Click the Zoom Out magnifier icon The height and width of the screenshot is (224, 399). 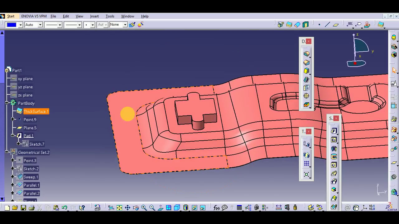pyautogui.click(x=152, y=208)
